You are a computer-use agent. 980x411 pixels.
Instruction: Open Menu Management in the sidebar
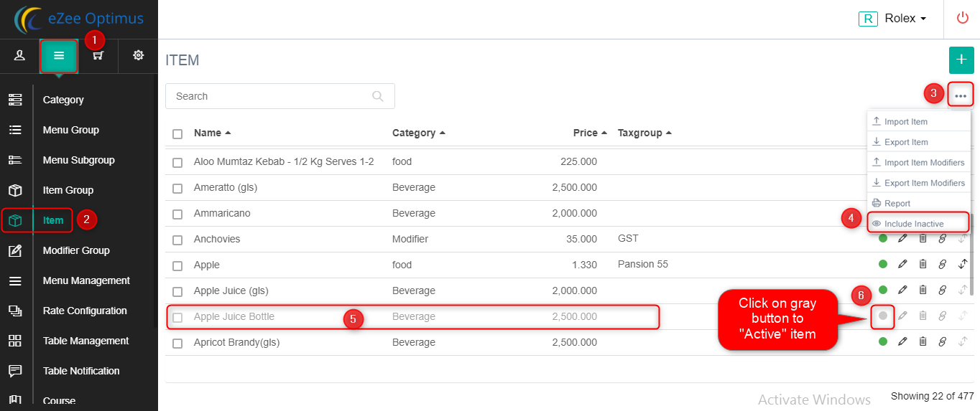(x=86, y=280)
